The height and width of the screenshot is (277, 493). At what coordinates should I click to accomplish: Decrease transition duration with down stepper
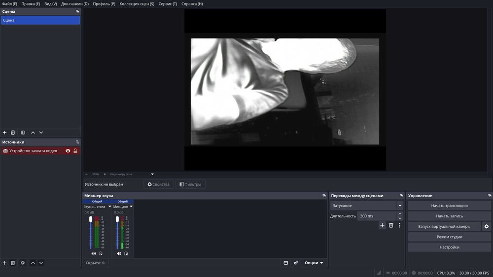click(x=400, y=218)
